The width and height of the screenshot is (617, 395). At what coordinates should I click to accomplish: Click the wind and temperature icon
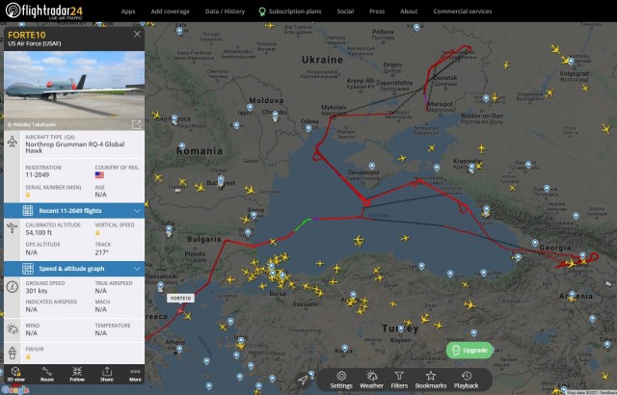13,329
